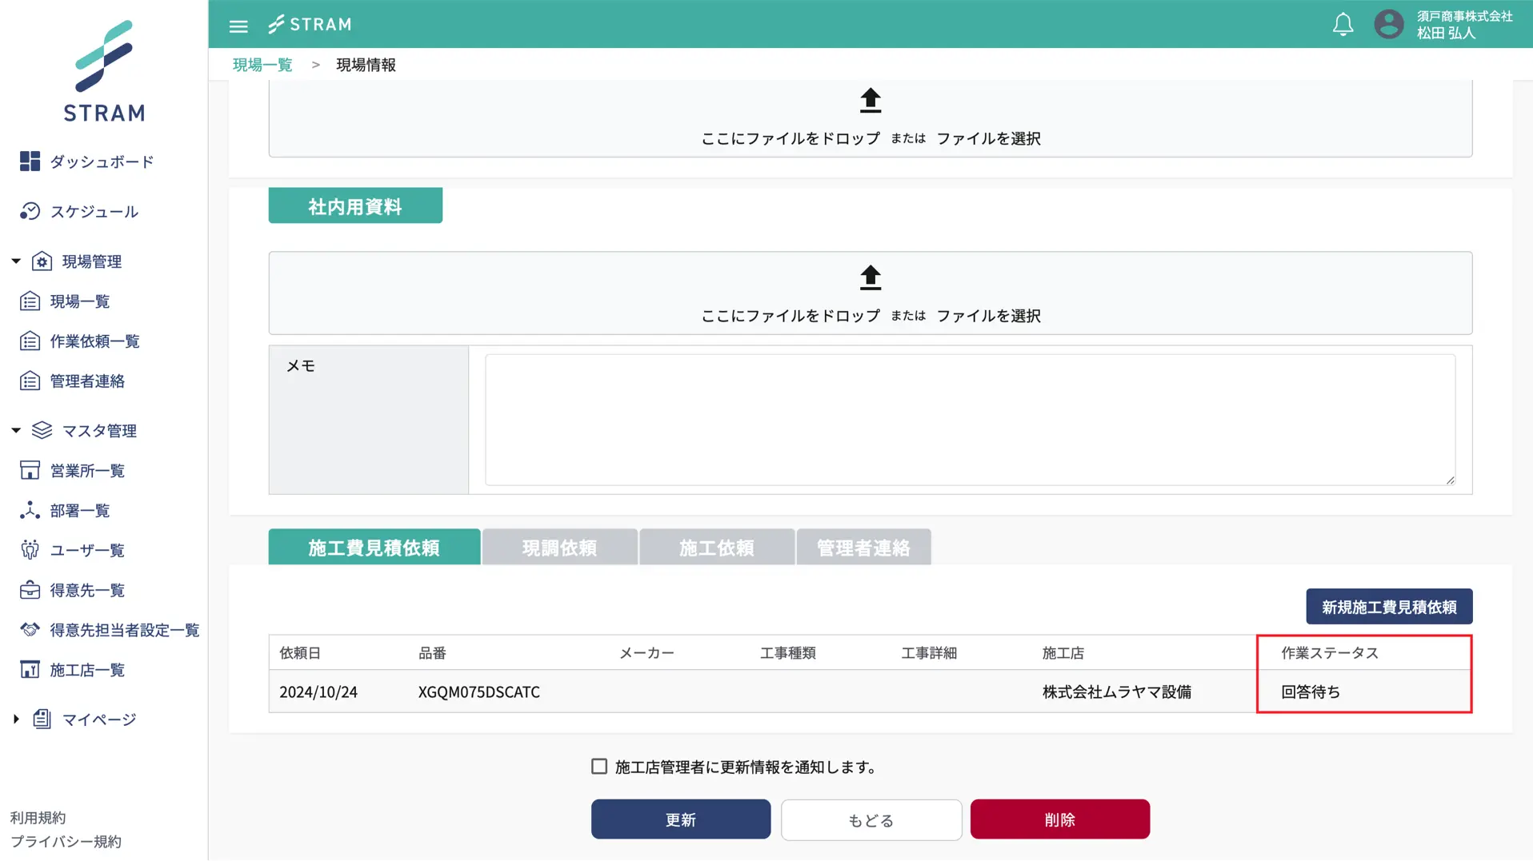Collapse the マスタ管理 section
The width and height of the screenshot is (1533, 861).
click(x=14, y=430)
